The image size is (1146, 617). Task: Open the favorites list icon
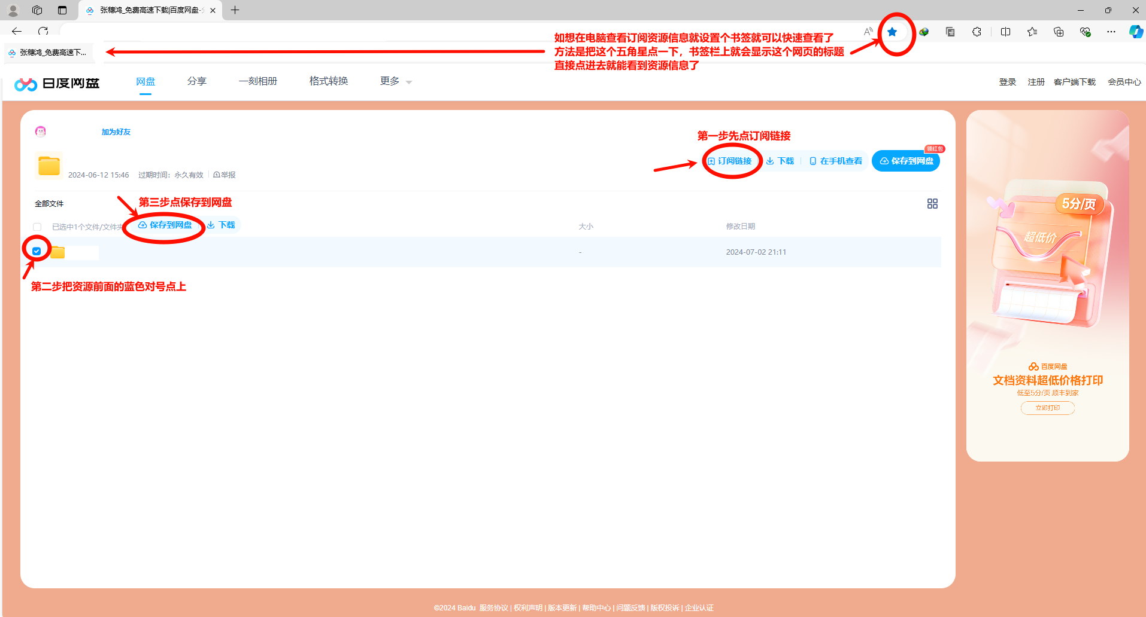tap(1032, 32)
